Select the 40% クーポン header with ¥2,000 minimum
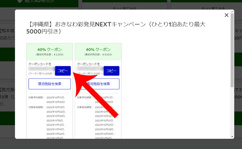The width and height of the screenshot is (242, 149). pyautogui.click(x=50, y=52)
